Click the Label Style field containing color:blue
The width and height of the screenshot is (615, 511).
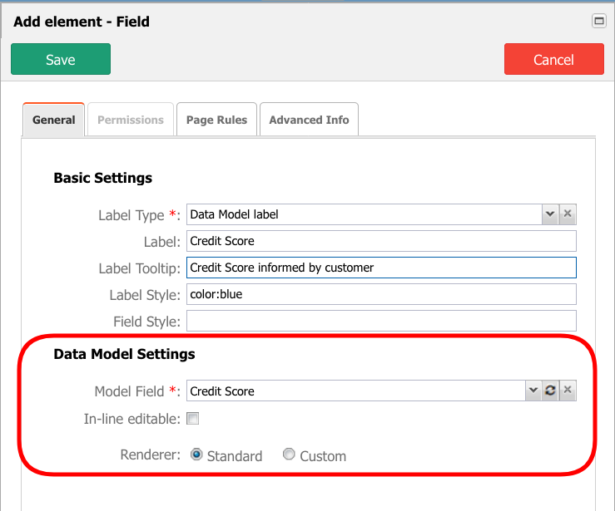(x=381, y=294)
